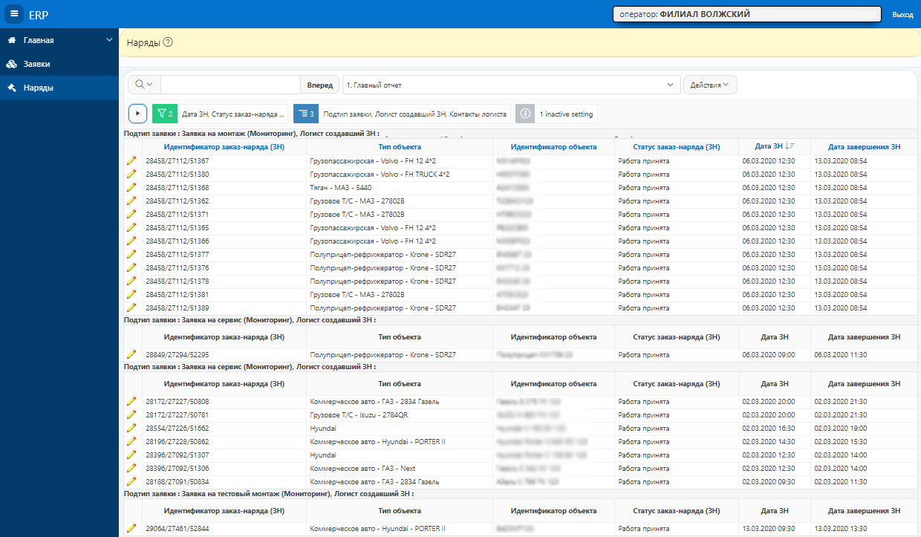Edit order 28188/27091/50834 with pencil icon
Image resolution: width=921 pixels, height=537 pixels.
click(131, 481)
